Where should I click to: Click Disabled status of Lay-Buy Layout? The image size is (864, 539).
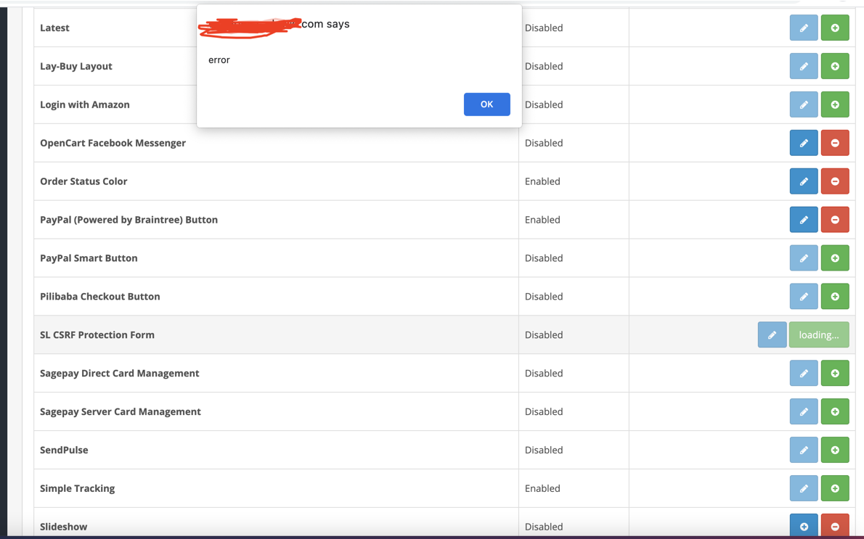pos(544,66)
